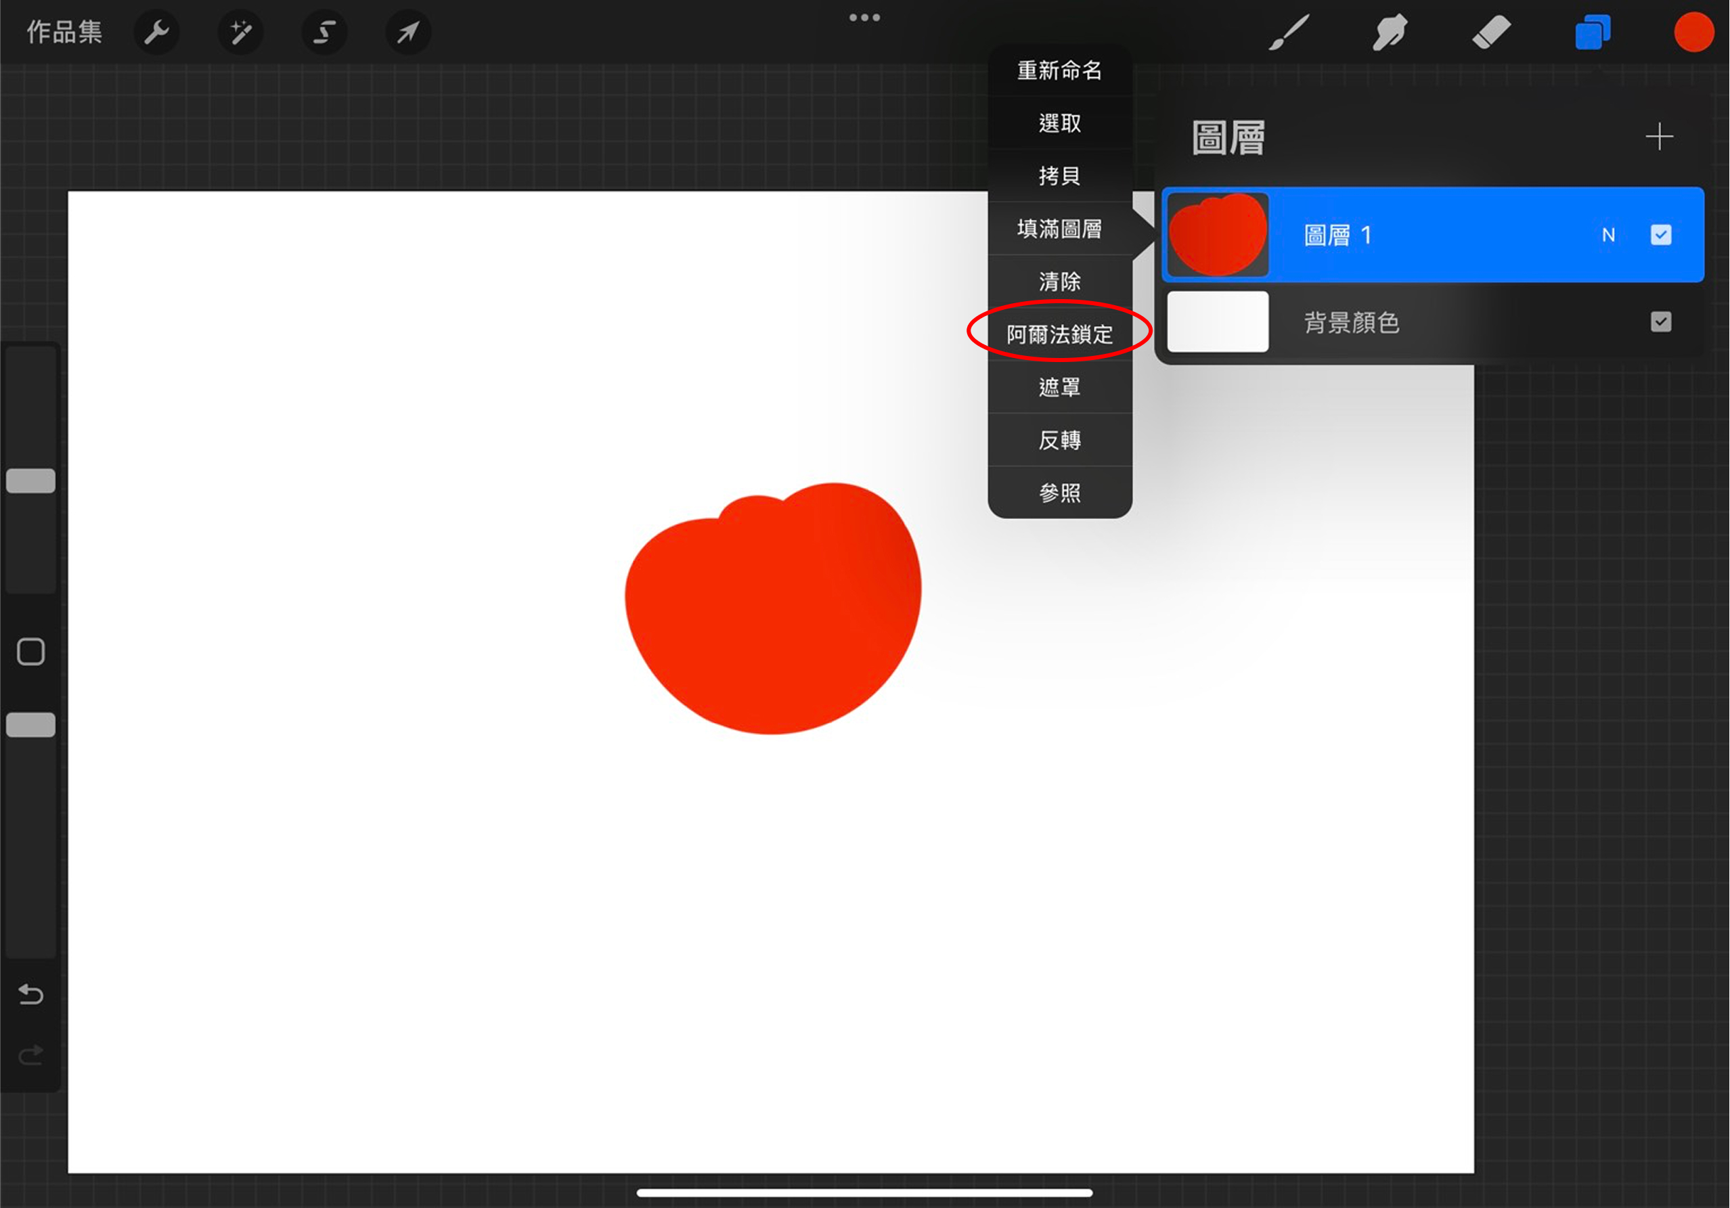Select the Eraser tool

(1491, 32)
